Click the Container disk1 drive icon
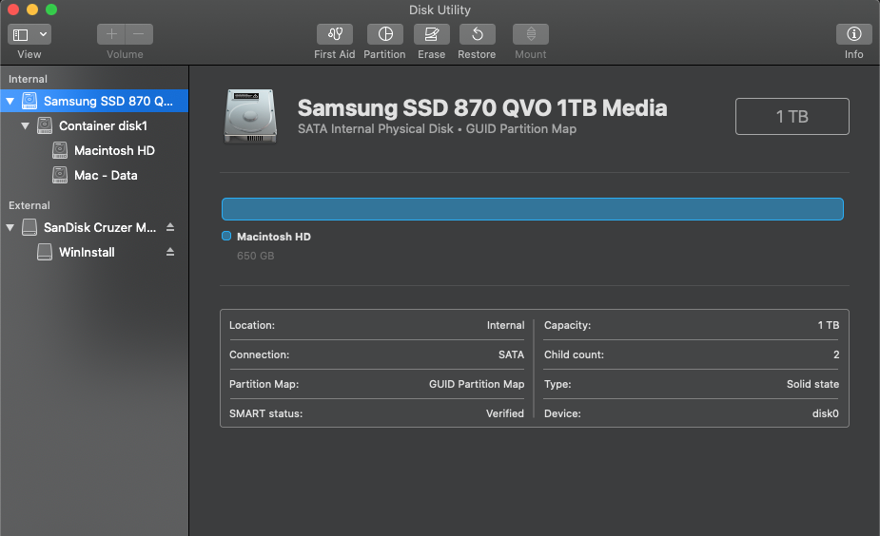Viewport: 880px width, 536px height. 45,125
